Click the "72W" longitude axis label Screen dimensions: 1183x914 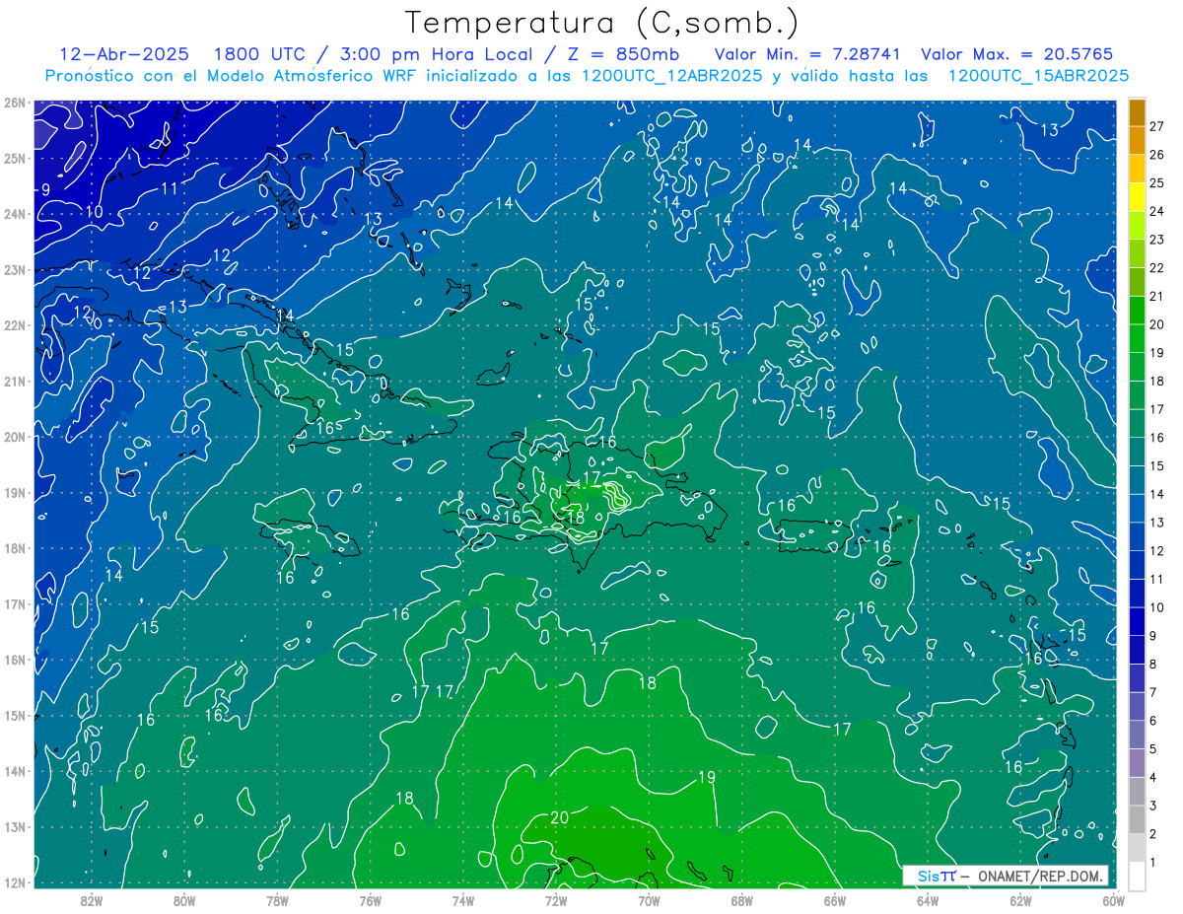(556, 900)
